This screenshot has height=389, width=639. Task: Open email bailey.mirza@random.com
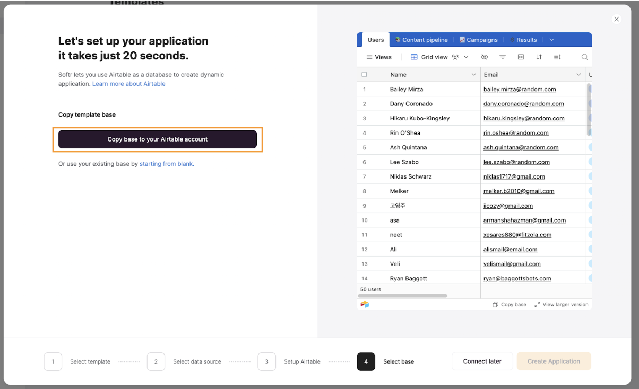click(520, 89)
